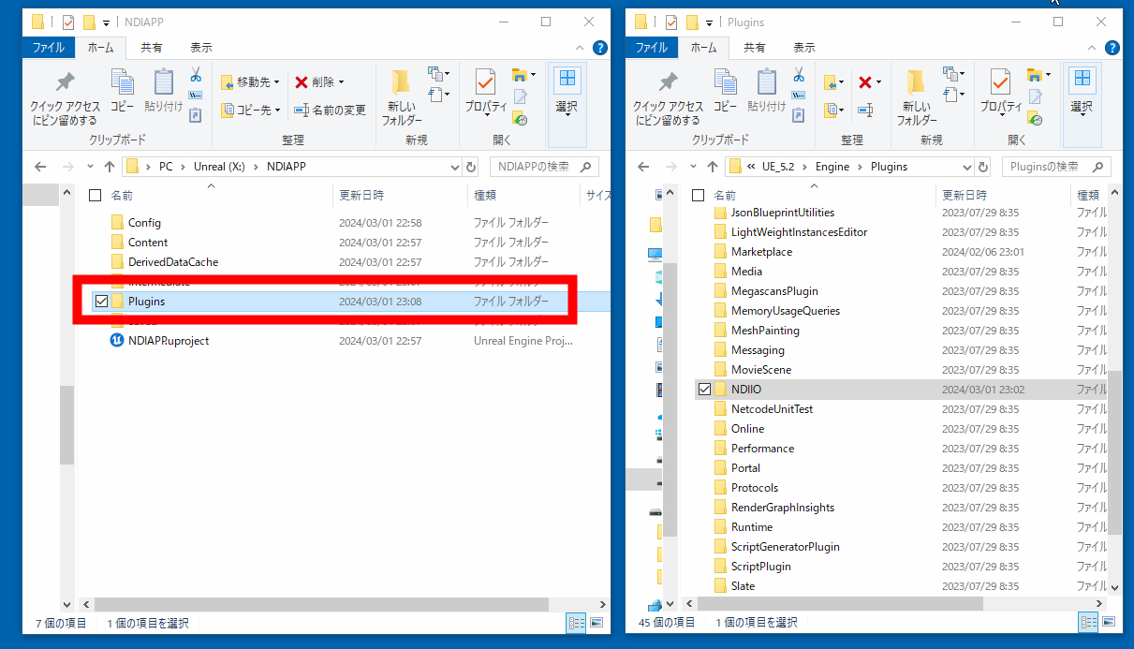
Task: Click the rename icon in Plugins window
Action: click(x=864, y=110)
